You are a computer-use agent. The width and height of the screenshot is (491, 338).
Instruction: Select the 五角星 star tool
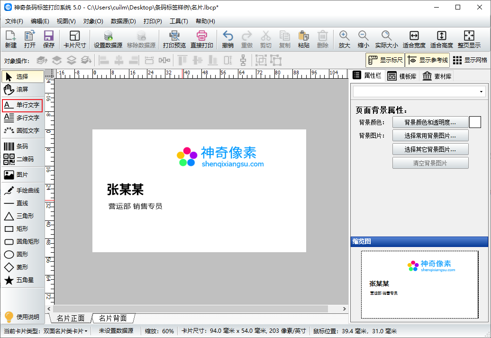22,280
